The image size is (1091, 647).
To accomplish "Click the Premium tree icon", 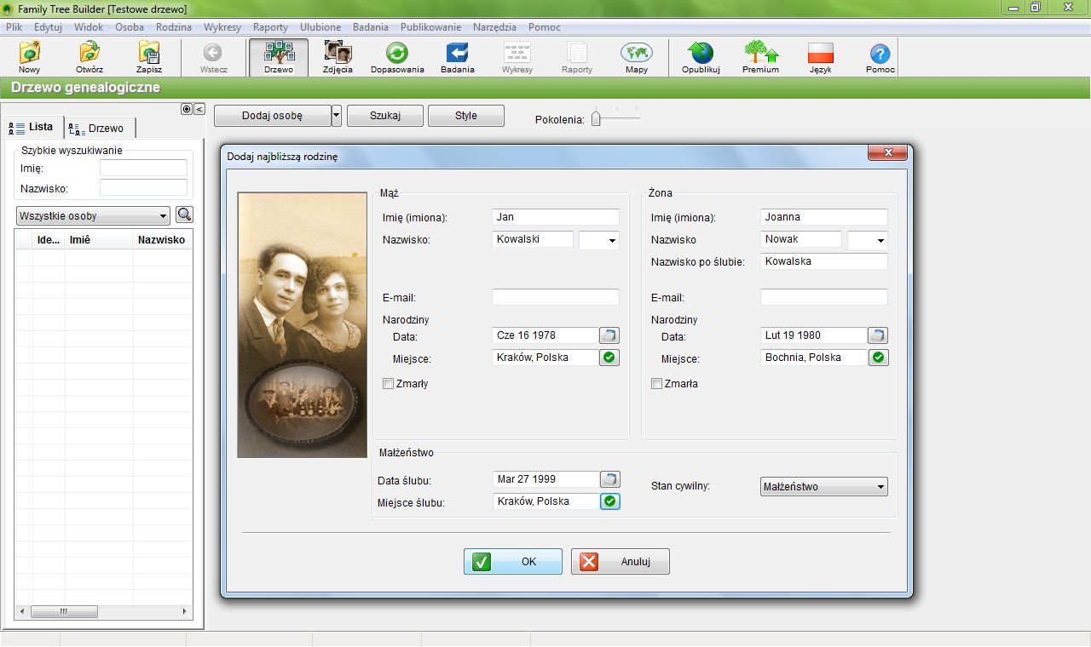I will (760, 57).
